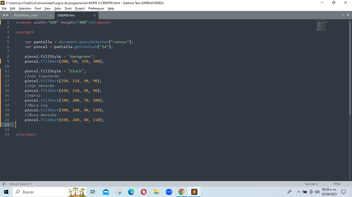Toggle the side bar status icon
352x197 pixels.
(x=5, y=184)
